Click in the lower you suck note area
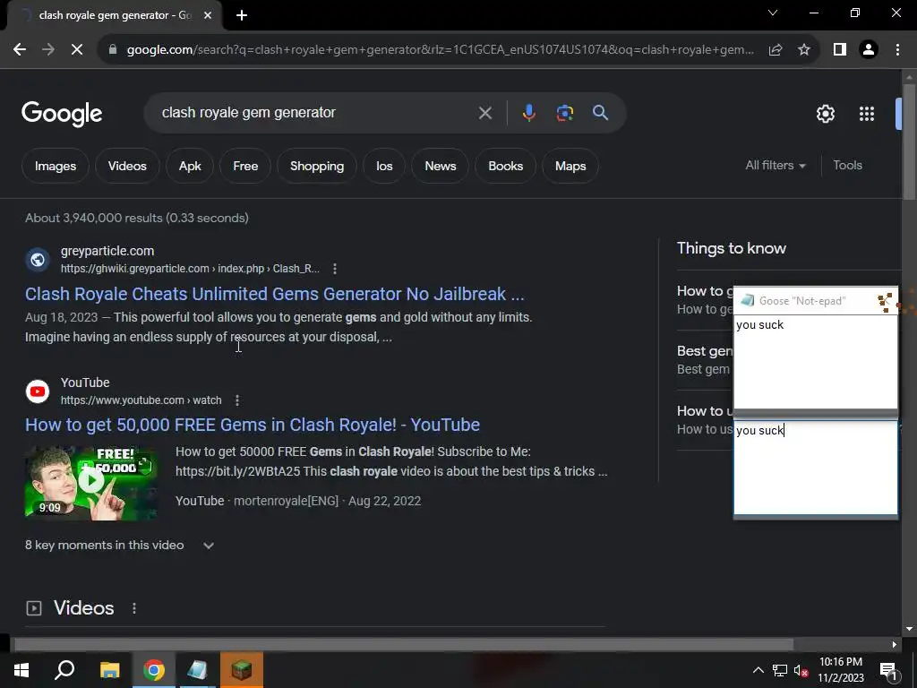917x688 pixels. tap(815, 468)
